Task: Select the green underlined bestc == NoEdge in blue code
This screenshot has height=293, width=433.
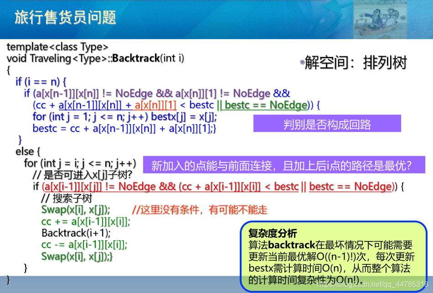Action: pyautogui.click(x=266, y=105)
